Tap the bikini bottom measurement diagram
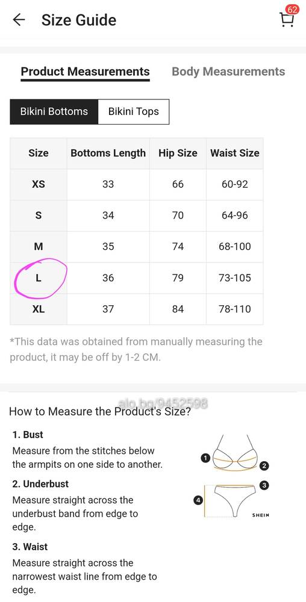 click(230, 501)
